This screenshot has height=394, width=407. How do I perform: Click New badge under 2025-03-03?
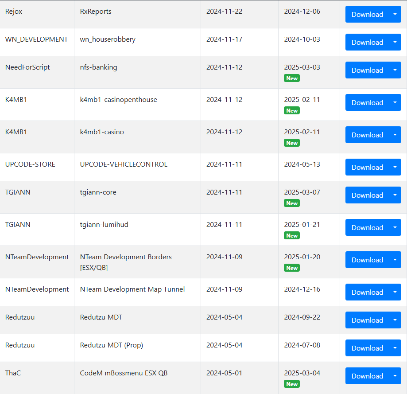click(x=292, y=78)
